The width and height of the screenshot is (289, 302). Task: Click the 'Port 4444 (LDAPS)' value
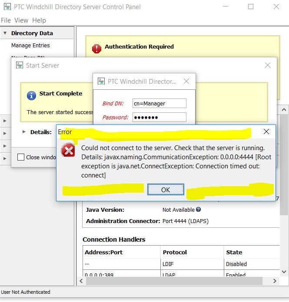pyautogui.click(x=186, y=221)
